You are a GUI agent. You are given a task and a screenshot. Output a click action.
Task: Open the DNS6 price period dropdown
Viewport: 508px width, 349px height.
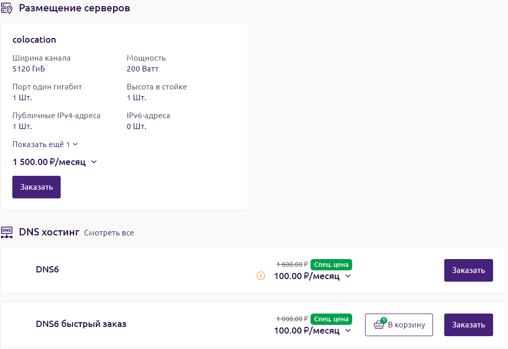coord(348,276)
